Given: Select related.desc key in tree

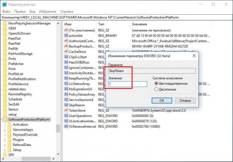Looking at the screenshot, I should pyautogui.click(x=17, y=89).
